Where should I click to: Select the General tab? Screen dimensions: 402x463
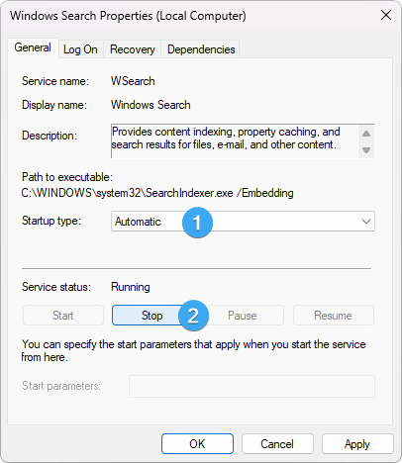click(x=33, y=48)
